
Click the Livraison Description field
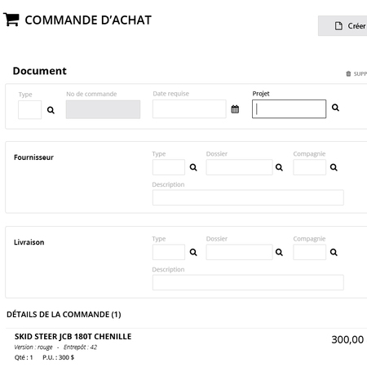point(248,282)
